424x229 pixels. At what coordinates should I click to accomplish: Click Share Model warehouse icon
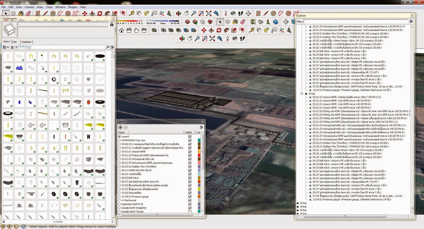(195, 22)
